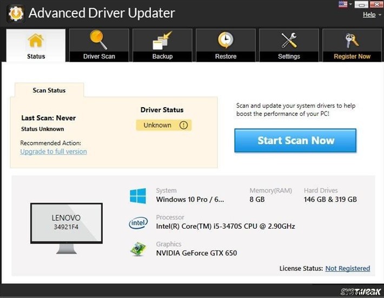The width and height of the screenshot is (384, 298).
Task: Open the Settings tab
Action: (289, 45)
